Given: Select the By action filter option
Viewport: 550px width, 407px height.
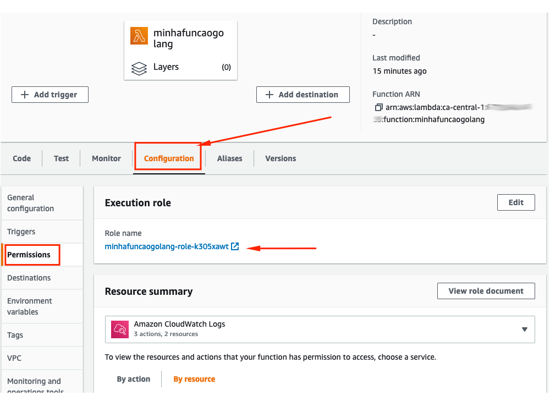Looking at the screenshot, I should [134, 379].
